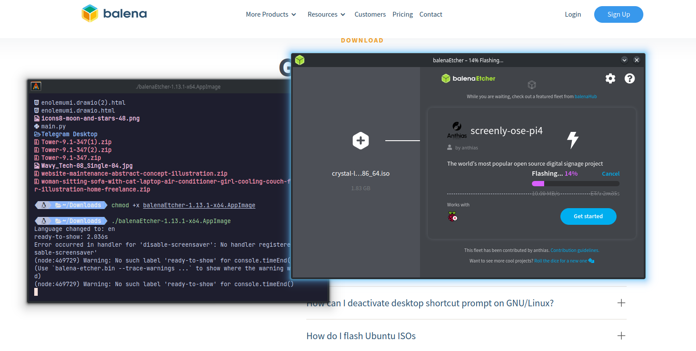Click icons8-moon-and-stars-48.png in terminal listing
The width and height of the screenshot is (696, 351).
pos(90,119)
